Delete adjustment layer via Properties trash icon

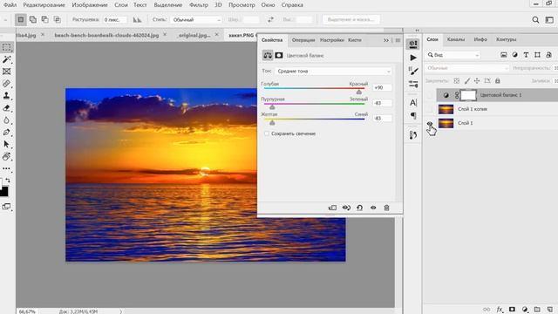pos(387,208)
